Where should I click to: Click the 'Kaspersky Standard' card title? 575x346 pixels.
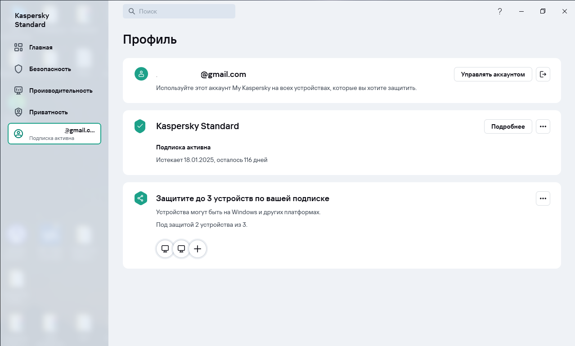click(198, 126)
